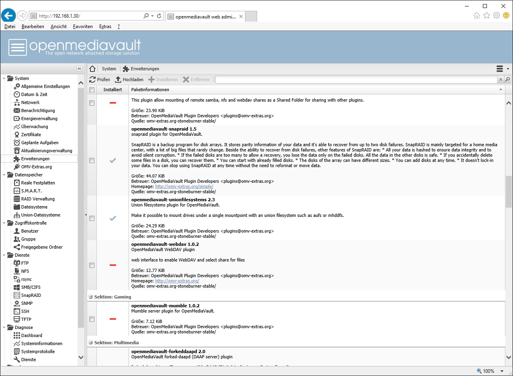The width and height of the screenshot is (513, 376).
Task: Open Benachrichtigung settings
Action: [38, 110]
